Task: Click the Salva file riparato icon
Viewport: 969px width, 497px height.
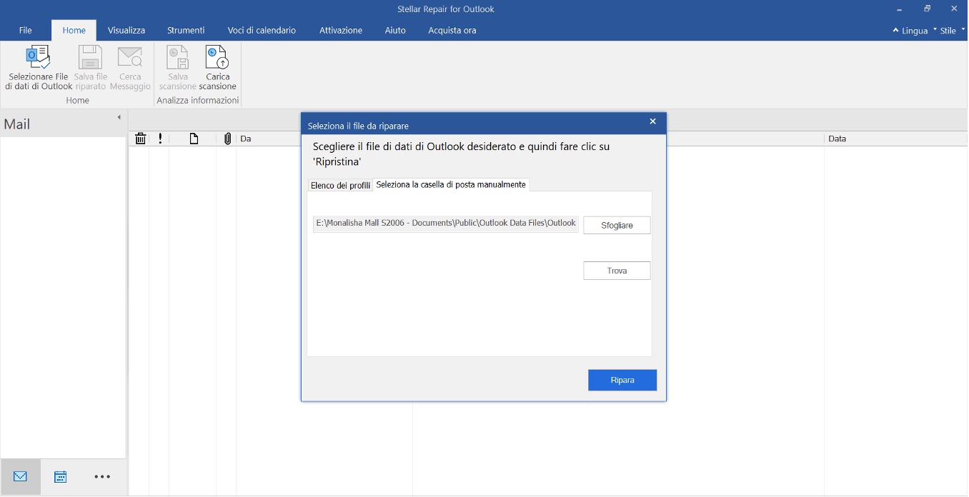Action: click(x=91, y=57)
